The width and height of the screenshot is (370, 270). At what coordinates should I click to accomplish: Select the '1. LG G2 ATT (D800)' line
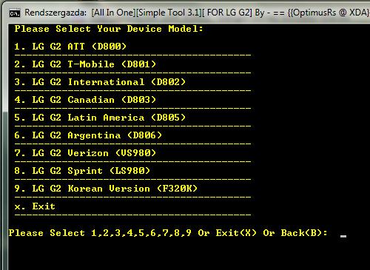[x=70, y=47]
